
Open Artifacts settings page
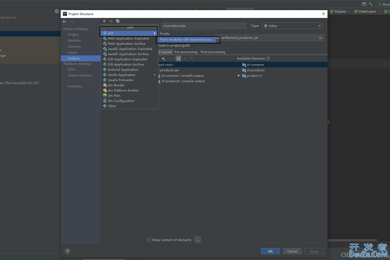(x=81, y=58)
